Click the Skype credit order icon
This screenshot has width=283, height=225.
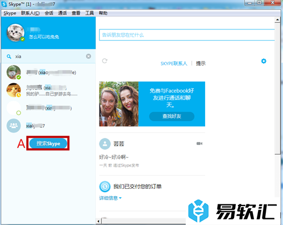[x=105, y=187]
